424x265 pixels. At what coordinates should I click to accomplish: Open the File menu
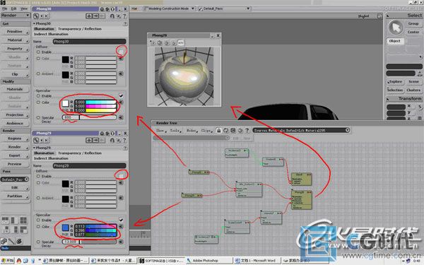coord(5,8)
